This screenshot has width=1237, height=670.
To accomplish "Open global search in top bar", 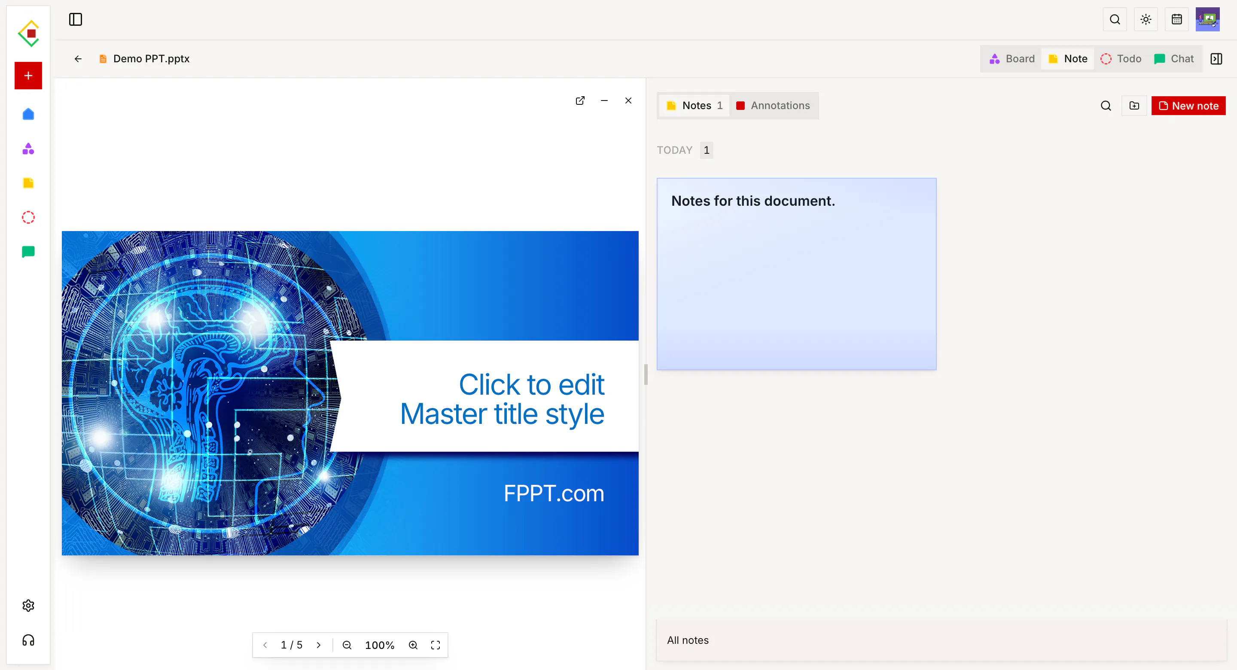I will coord(1115,20).
